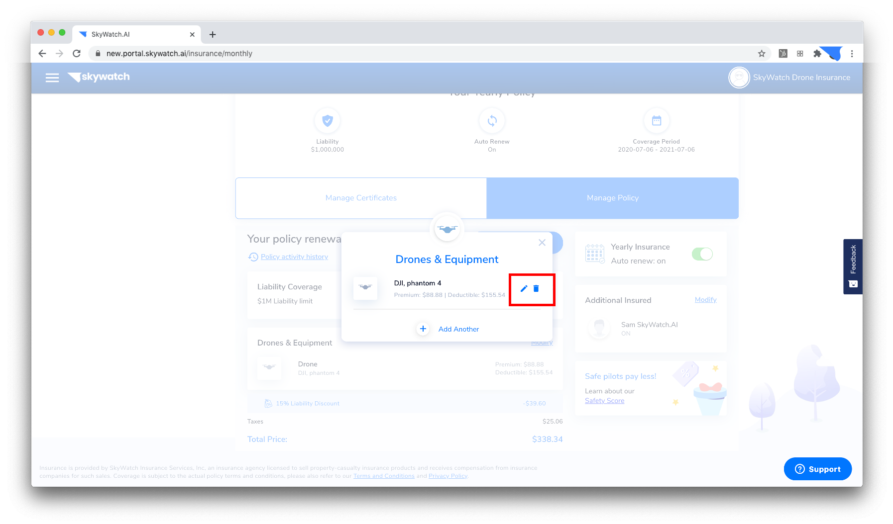Viewport: 893px width, 524px height.
Task: Go back to the previous browser page
Action: [42, 53]
